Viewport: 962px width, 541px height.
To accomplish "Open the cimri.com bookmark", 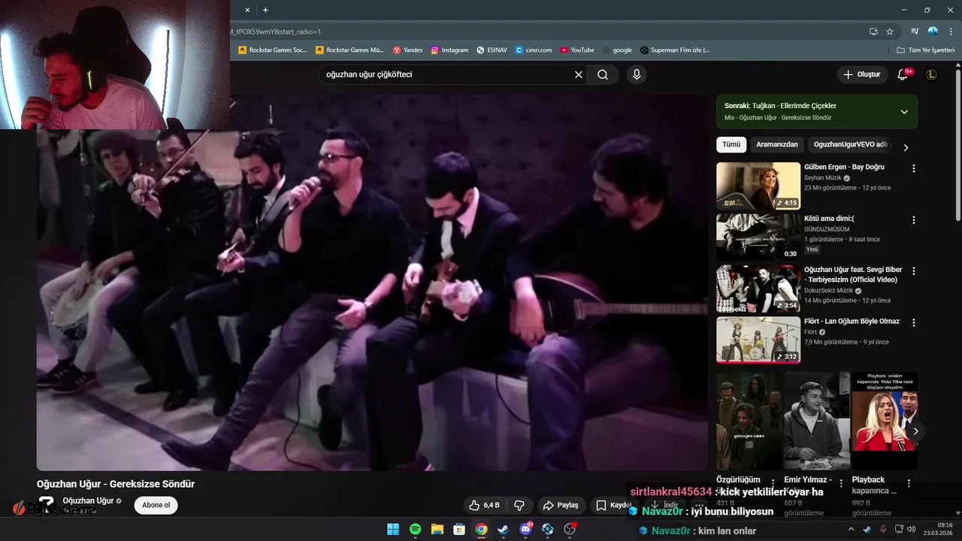I will coord(534,50).
